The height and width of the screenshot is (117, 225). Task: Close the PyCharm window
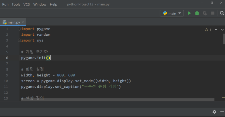point(221,3)
